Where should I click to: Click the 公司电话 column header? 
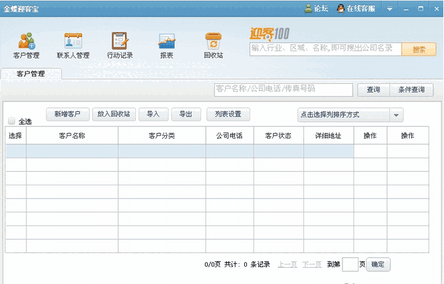click(x=229, y=136)
